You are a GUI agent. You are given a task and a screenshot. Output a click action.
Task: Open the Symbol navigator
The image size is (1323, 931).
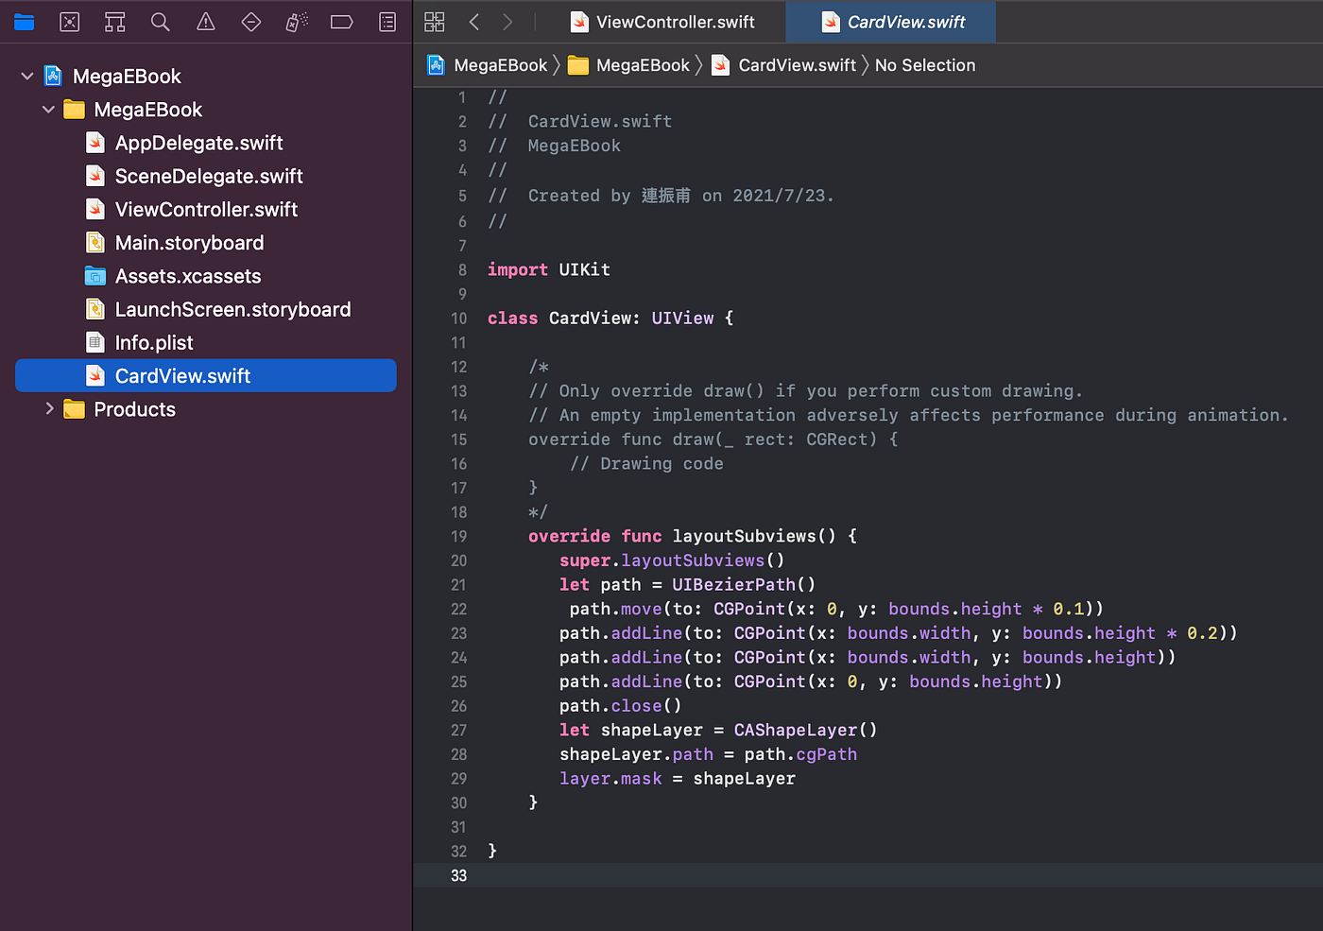click(x=114, y=21)
